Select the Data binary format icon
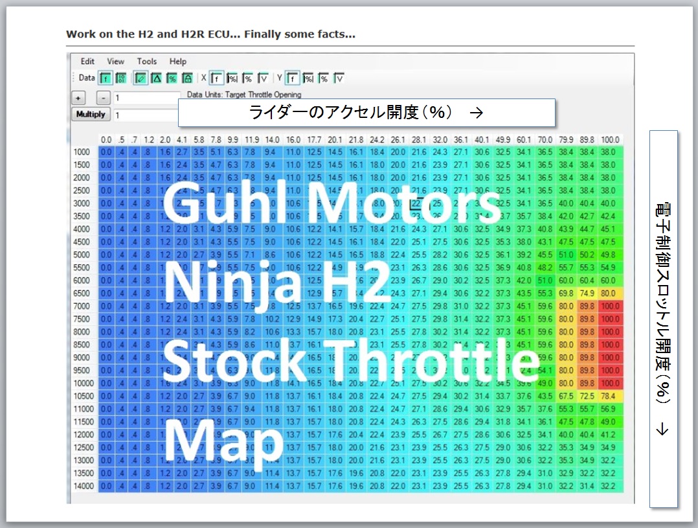The width and height of the screenshot is (698, 528). [121, 78]
